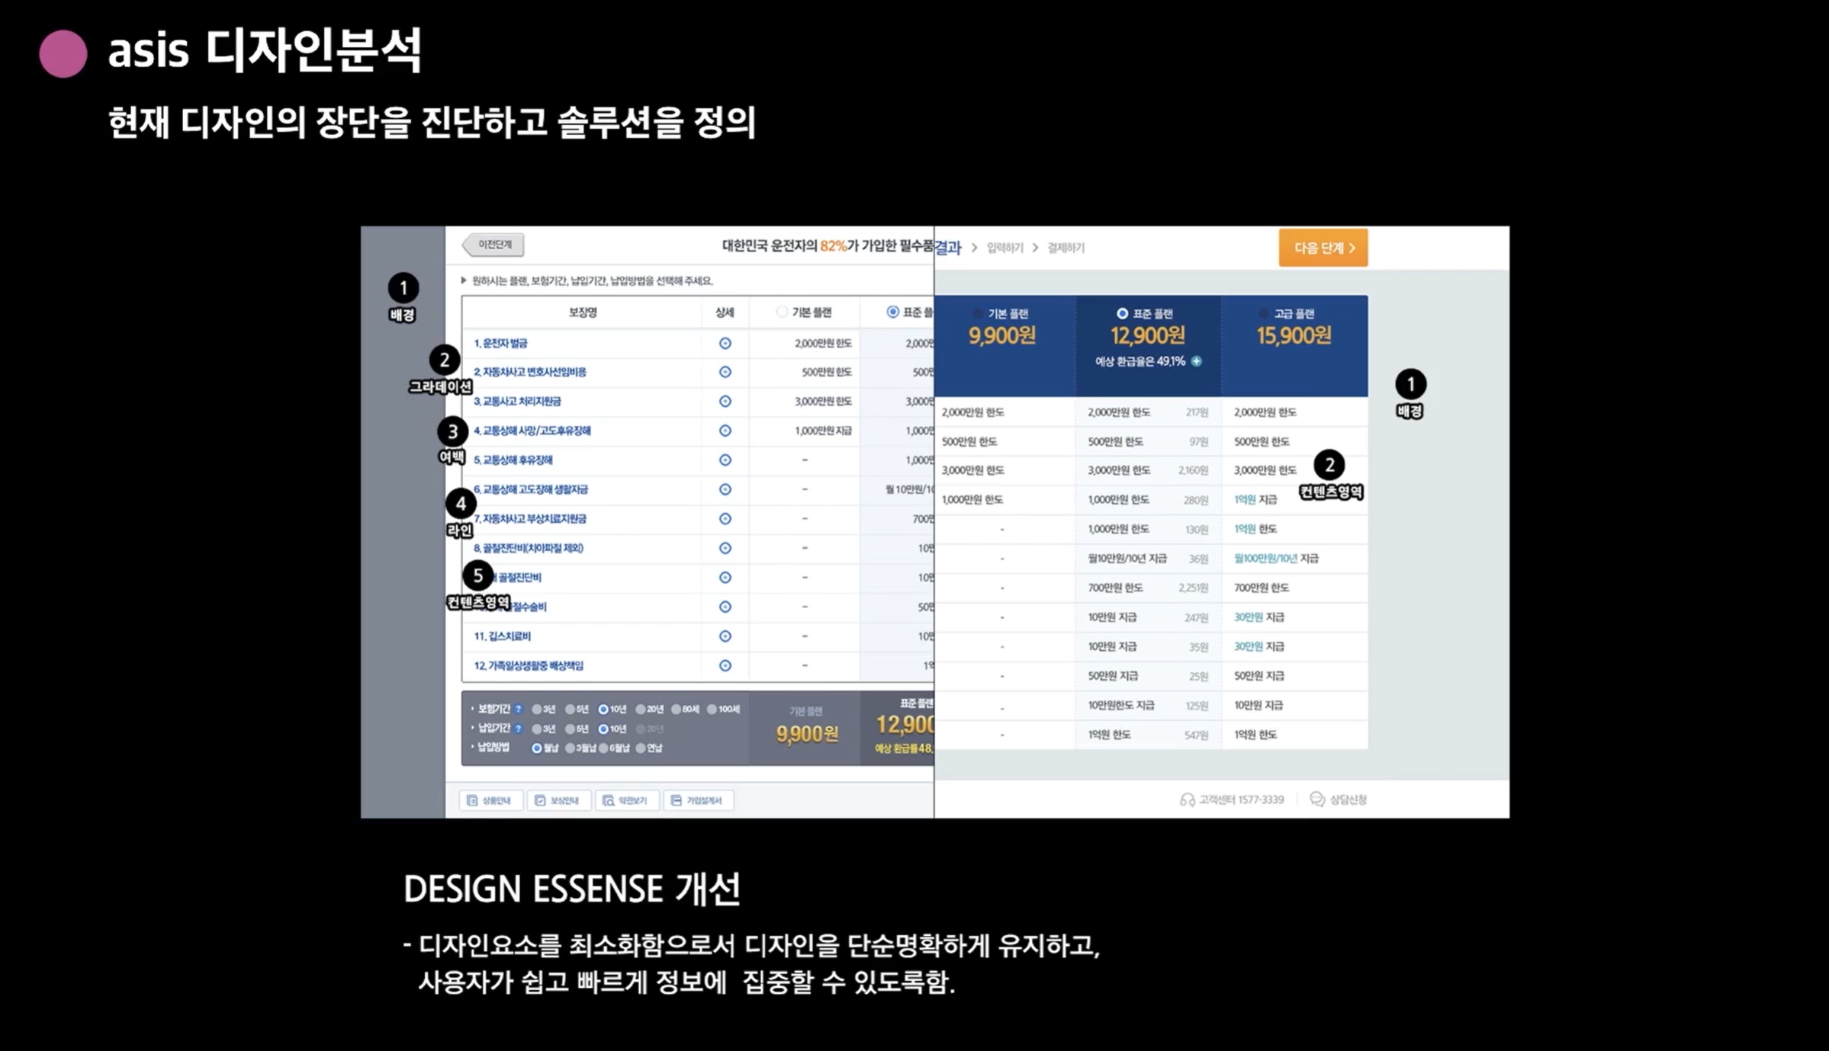
Task: Open 약관보기 button at bottom
Action: (x=626, y=800)
